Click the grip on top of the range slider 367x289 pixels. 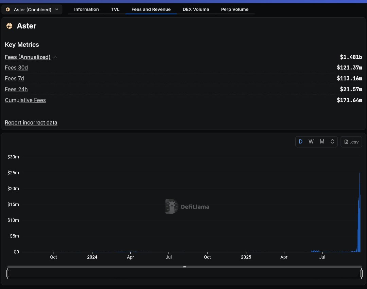pos(185,267)
